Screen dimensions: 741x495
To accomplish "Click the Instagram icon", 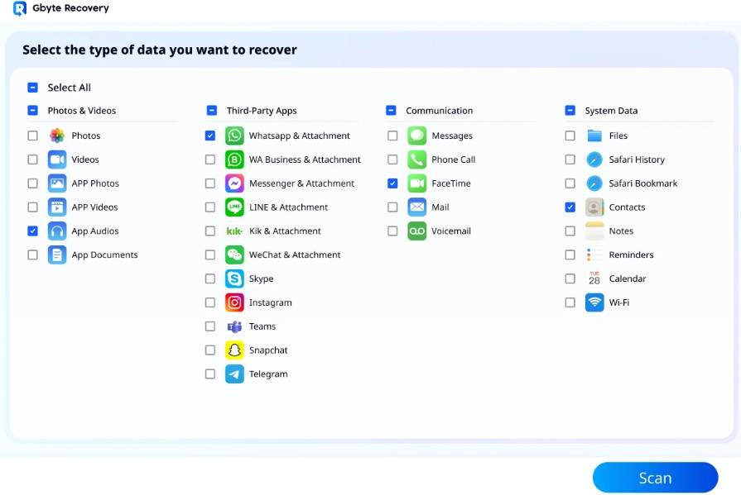I will coord(234,302).
